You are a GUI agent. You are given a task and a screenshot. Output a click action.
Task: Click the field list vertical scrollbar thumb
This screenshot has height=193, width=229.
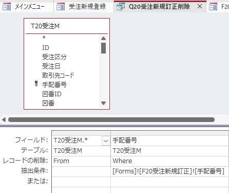click(x=103, y=48)
